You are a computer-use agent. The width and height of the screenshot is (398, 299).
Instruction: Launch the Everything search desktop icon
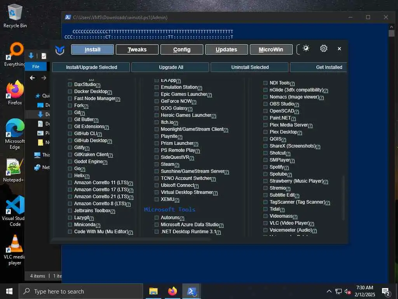15,55
